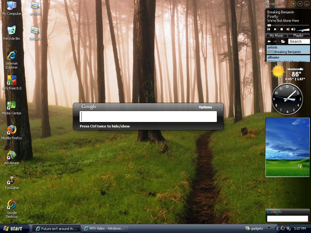Go back with music gadget left arrow

tap(269, 42)
